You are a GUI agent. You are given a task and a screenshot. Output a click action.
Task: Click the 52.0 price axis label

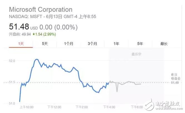(x=11, y=60)
